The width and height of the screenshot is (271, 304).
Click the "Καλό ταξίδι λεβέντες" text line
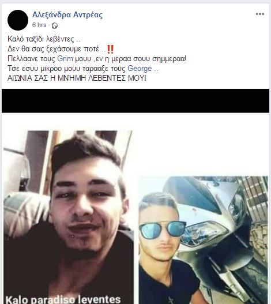point(44,39)
